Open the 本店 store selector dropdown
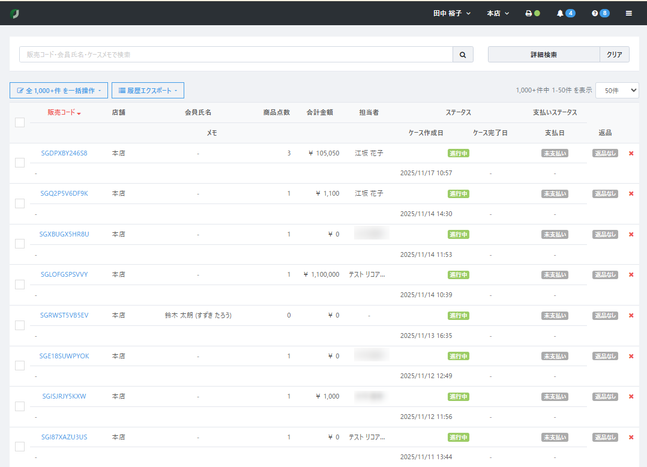 498,13
